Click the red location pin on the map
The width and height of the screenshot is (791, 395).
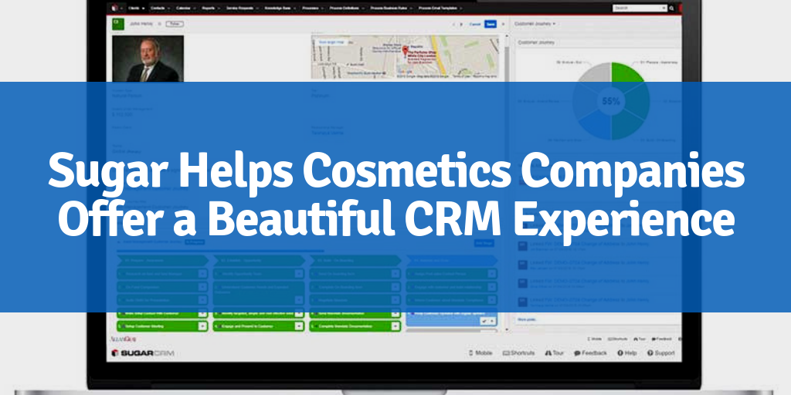pos(405,50)
